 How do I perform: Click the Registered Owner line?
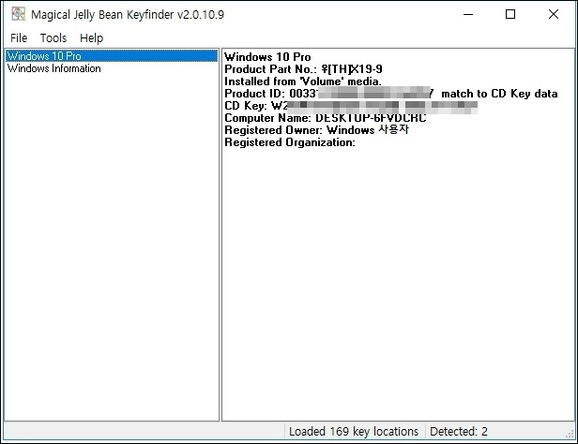(316, 130)
